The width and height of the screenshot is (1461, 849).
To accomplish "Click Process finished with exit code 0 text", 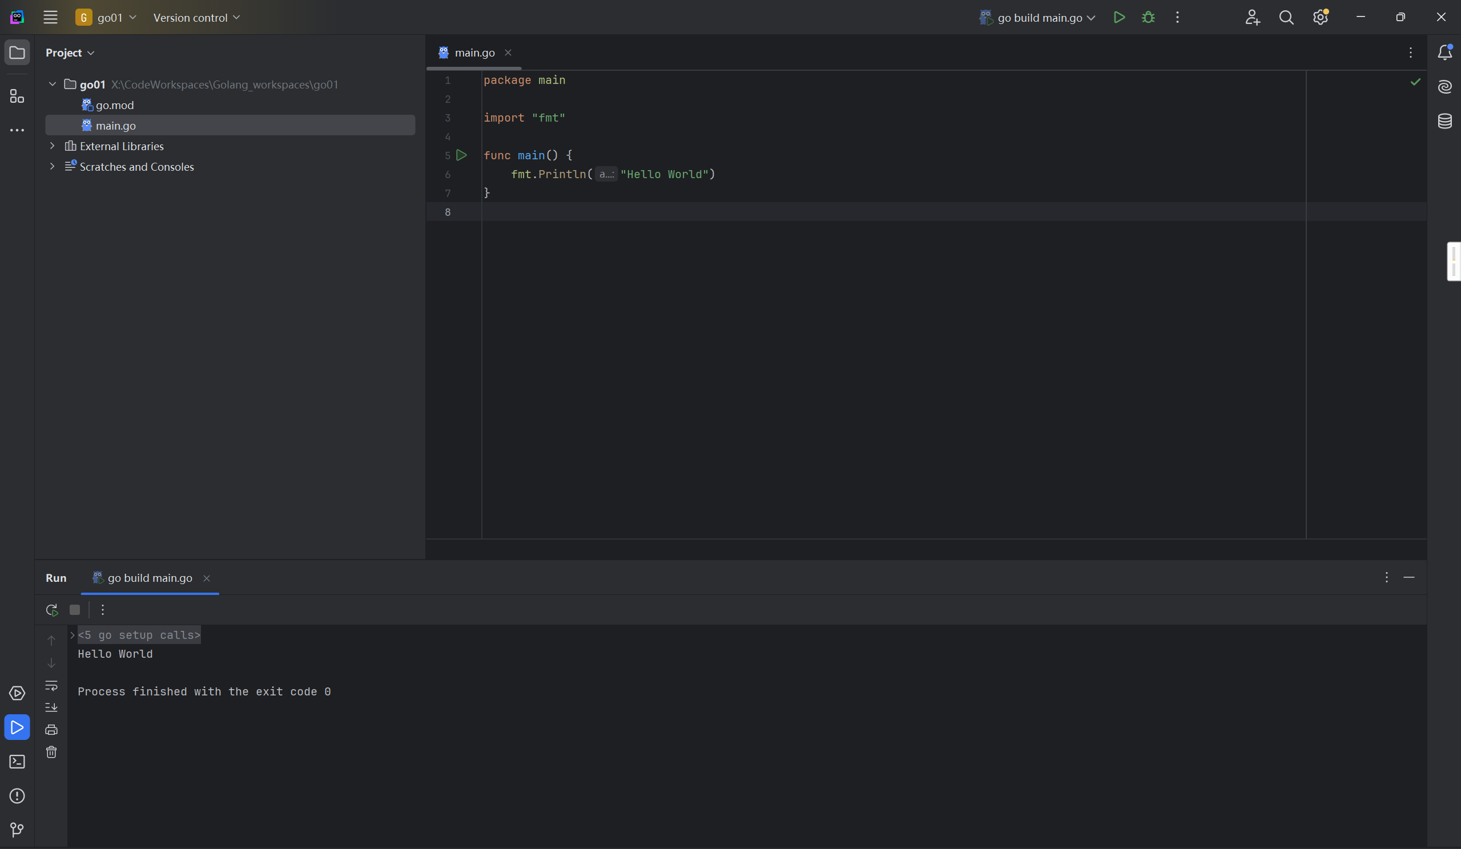I will coord(204,691).
